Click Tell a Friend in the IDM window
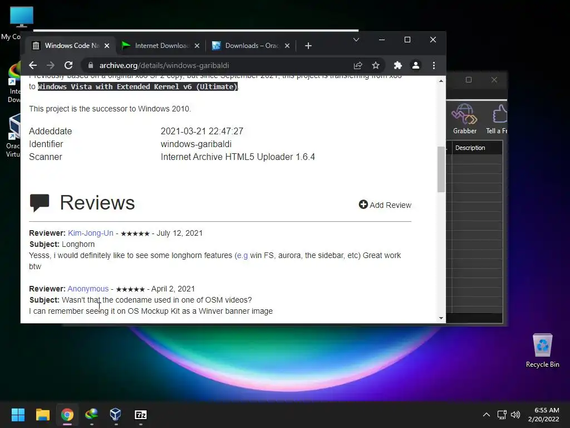Screen dimensions: 570x428 [x=497, y=119]
